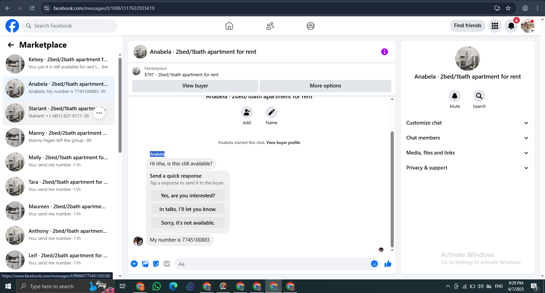
Task: Open the emoji picker
Action: point(374,264)
